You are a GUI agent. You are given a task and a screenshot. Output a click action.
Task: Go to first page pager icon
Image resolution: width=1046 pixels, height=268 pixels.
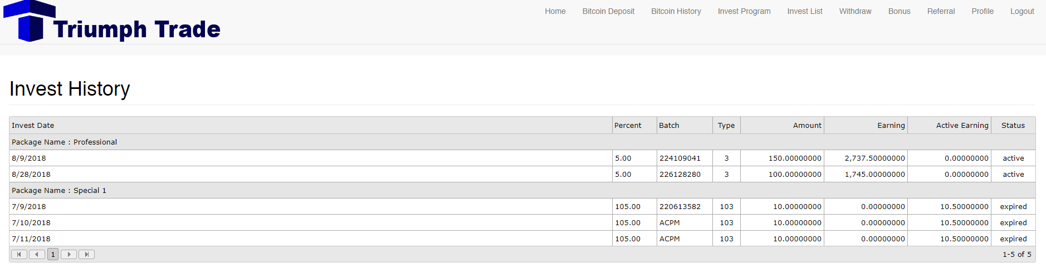[19, 255]
